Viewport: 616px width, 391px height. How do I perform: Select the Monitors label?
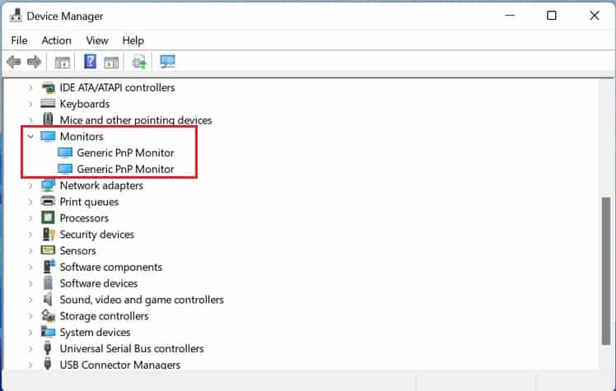(x=82, y=136)
